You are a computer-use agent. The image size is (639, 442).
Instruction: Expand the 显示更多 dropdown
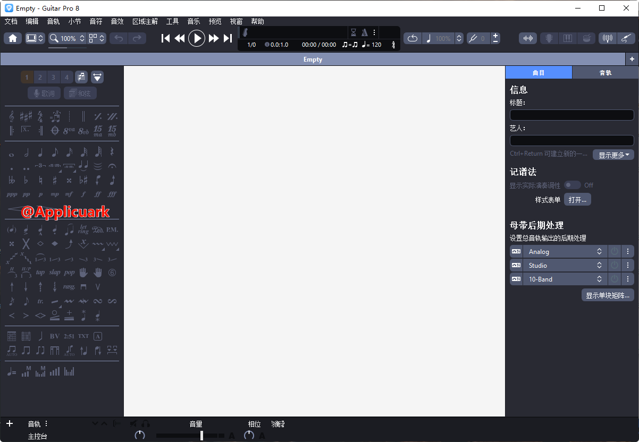click(613, 155)
